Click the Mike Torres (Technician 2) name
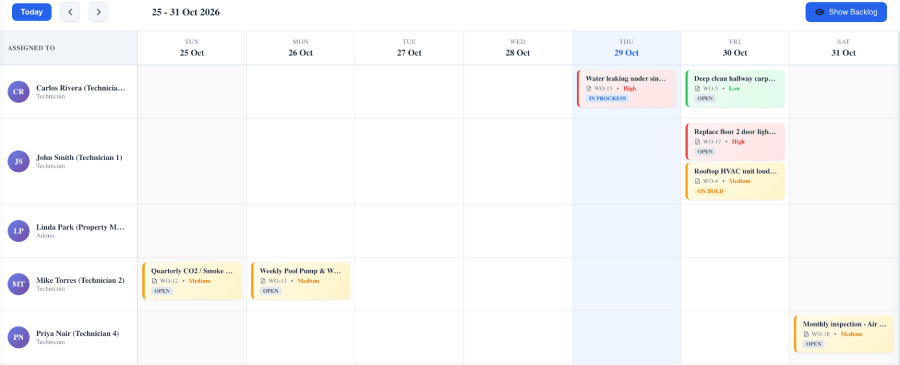The width and height of the screenshot is (900, 365). [x=80, y=280]
